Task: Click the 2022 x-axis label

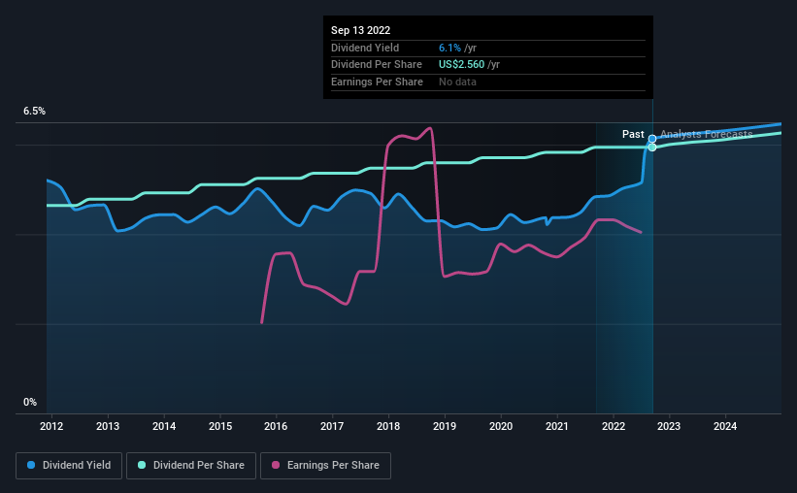Action: point(614,426)
